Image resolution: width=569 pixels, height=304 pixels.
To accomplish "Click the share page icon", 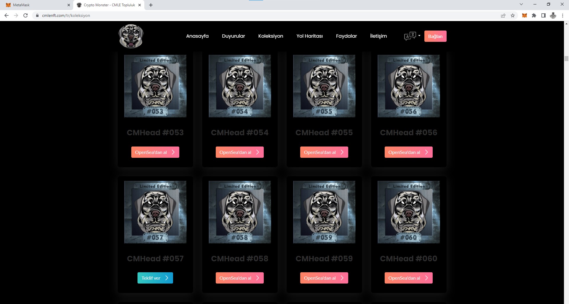I will coord(503,15).
